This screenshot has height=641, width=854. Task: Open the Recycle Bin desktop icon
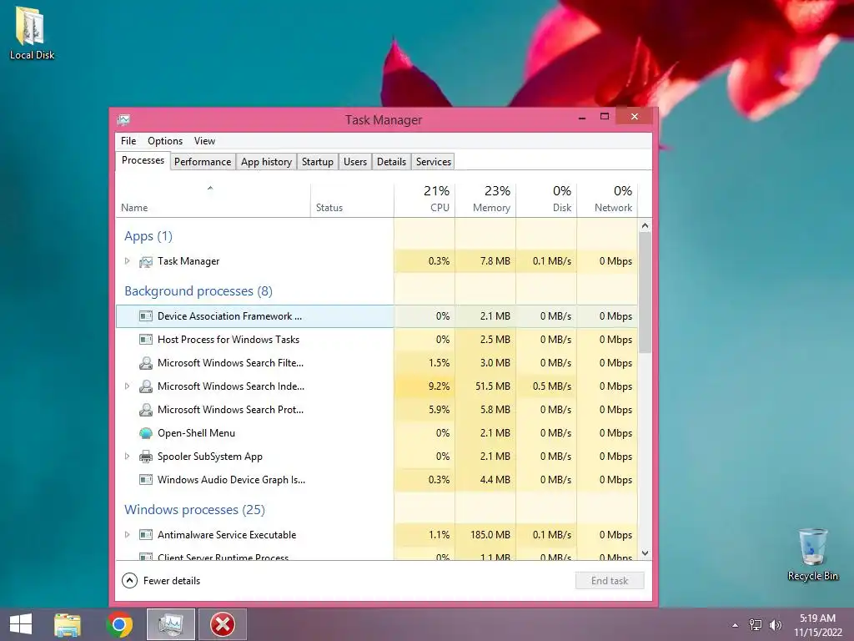(x=812, y=554)
